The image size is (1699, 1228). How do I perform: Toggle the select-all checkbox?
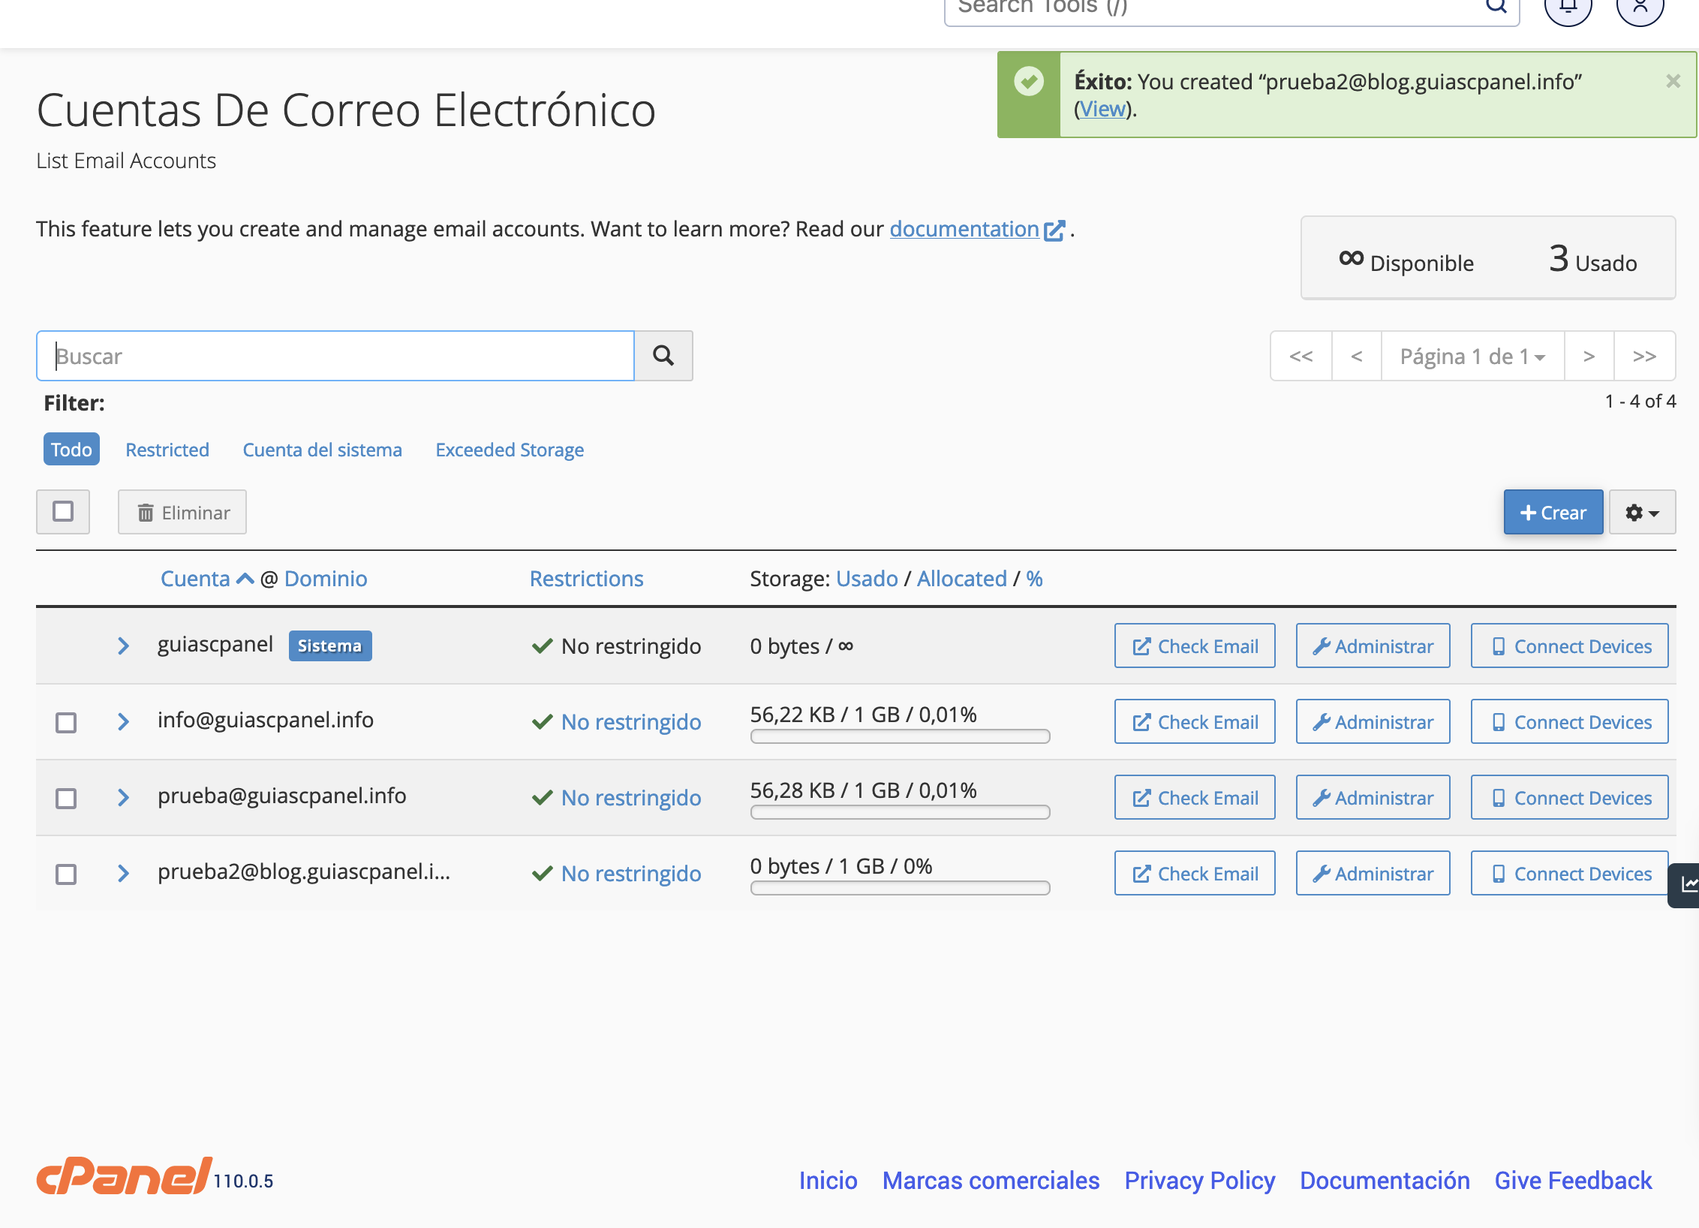[x=63, y=512]
